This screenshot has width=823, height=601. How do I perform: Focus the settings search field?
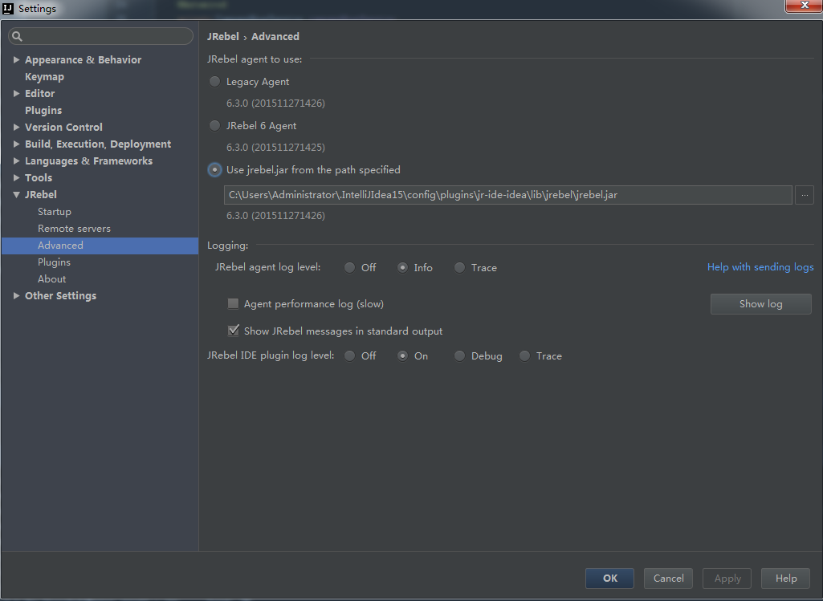click(x=101, y=36)
